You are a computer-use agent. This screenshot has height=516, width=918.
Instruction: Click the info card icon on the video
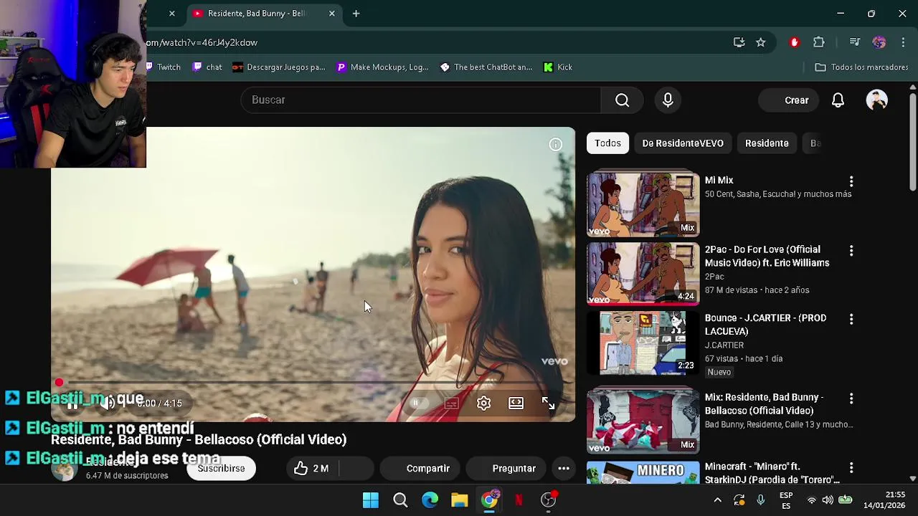point(555,145)
